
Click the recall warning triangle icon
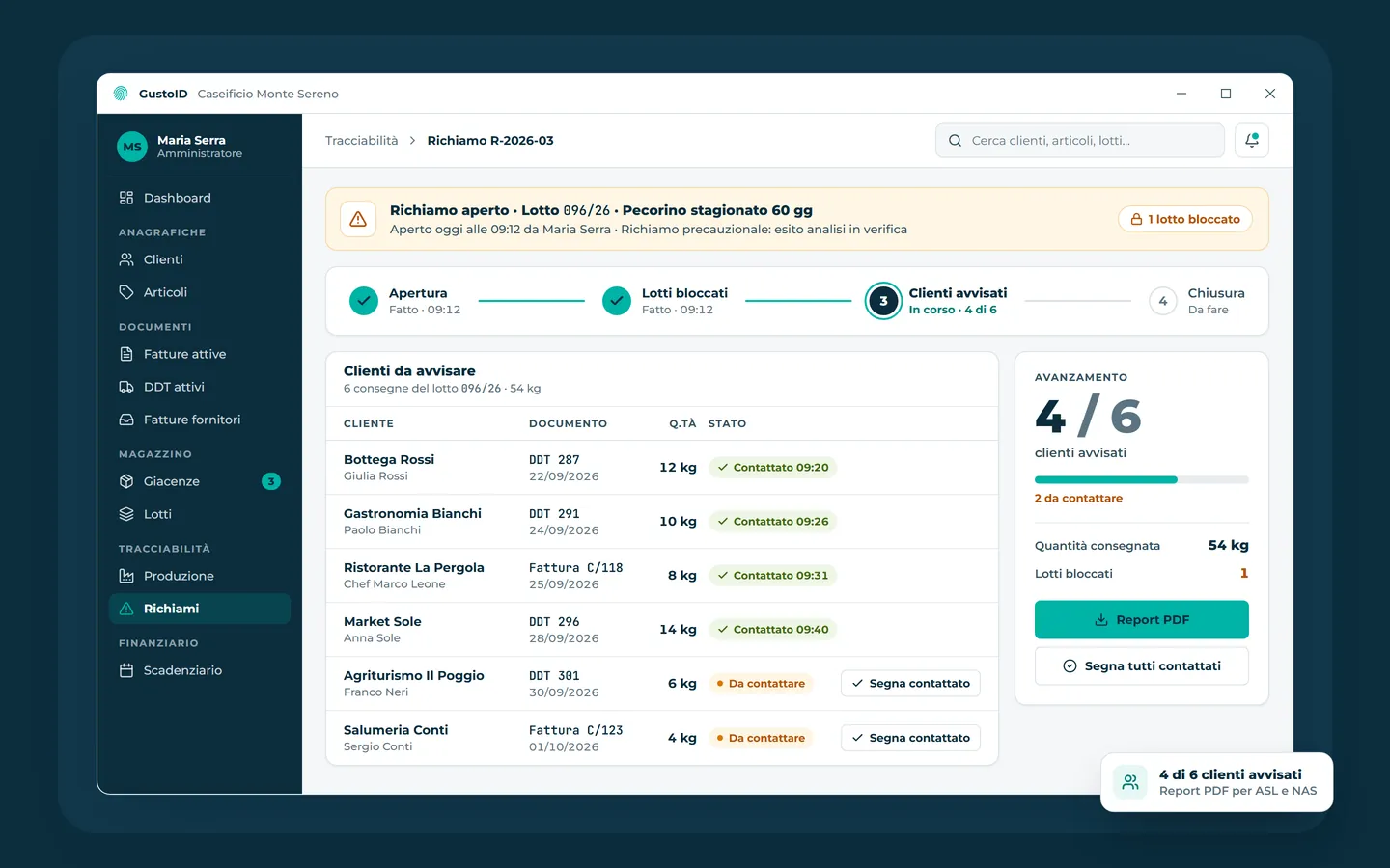[358, 219]
